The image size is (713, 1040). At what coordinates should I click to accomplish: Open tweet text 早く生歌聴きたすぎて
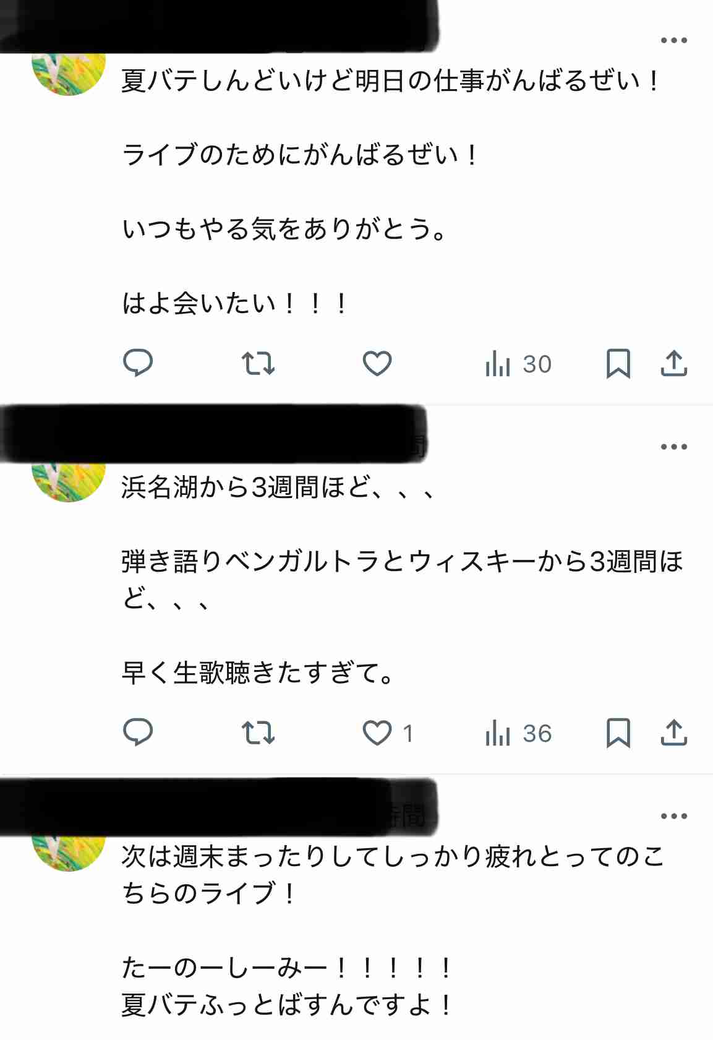(x=258, y=673)
